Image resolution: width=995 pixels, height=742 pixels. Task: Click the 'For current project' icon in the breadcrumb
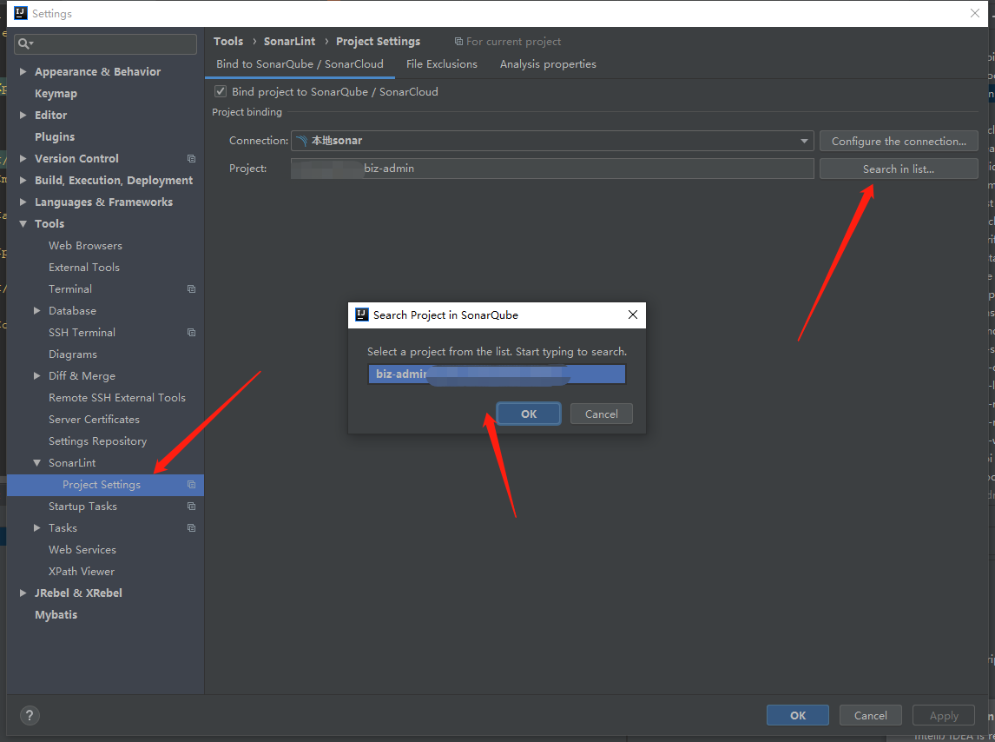458,41
